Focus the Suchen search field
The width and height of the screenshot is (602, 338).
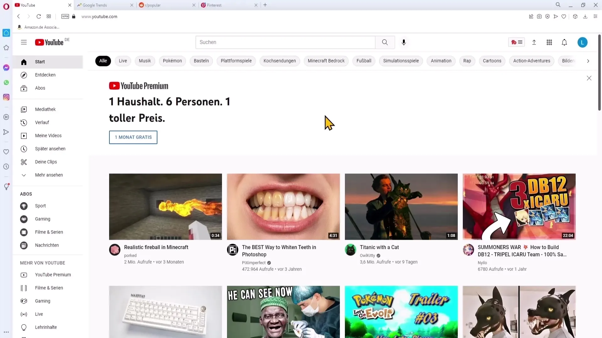tap(285, 42)
